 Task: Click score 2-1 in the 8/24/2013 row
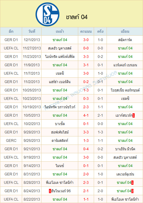(86, 191)
